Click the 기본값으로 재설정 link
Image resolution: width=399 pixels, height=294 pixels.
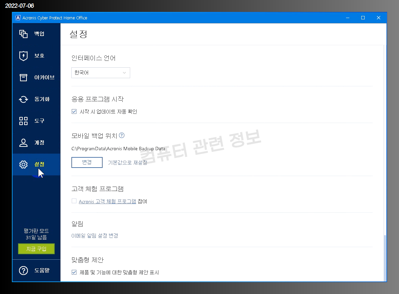click(127, 162)
